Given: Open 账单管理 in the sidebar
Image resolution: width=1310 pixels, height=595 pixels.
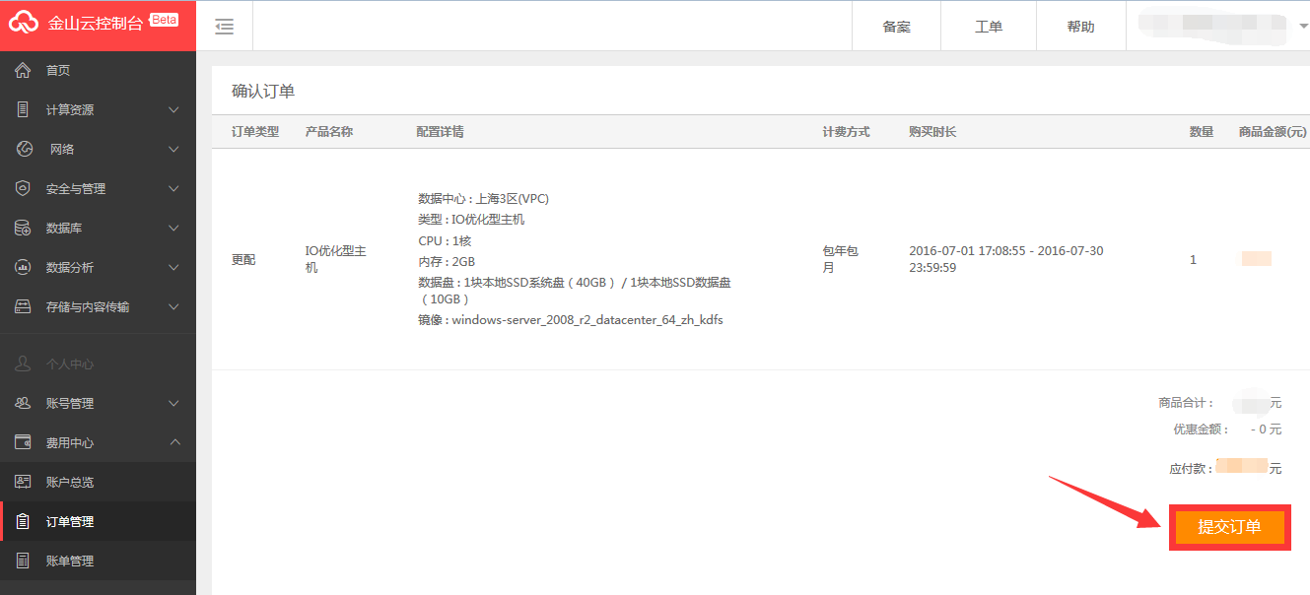Looking at the screenshot, I should (69, 561).
